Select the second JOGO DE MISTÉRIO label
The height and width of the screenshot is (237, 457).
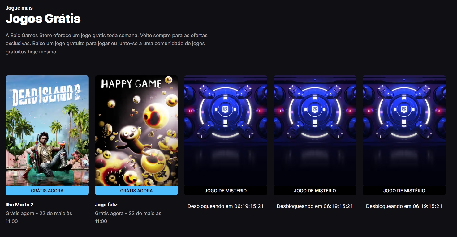click(x=315, y=191)
